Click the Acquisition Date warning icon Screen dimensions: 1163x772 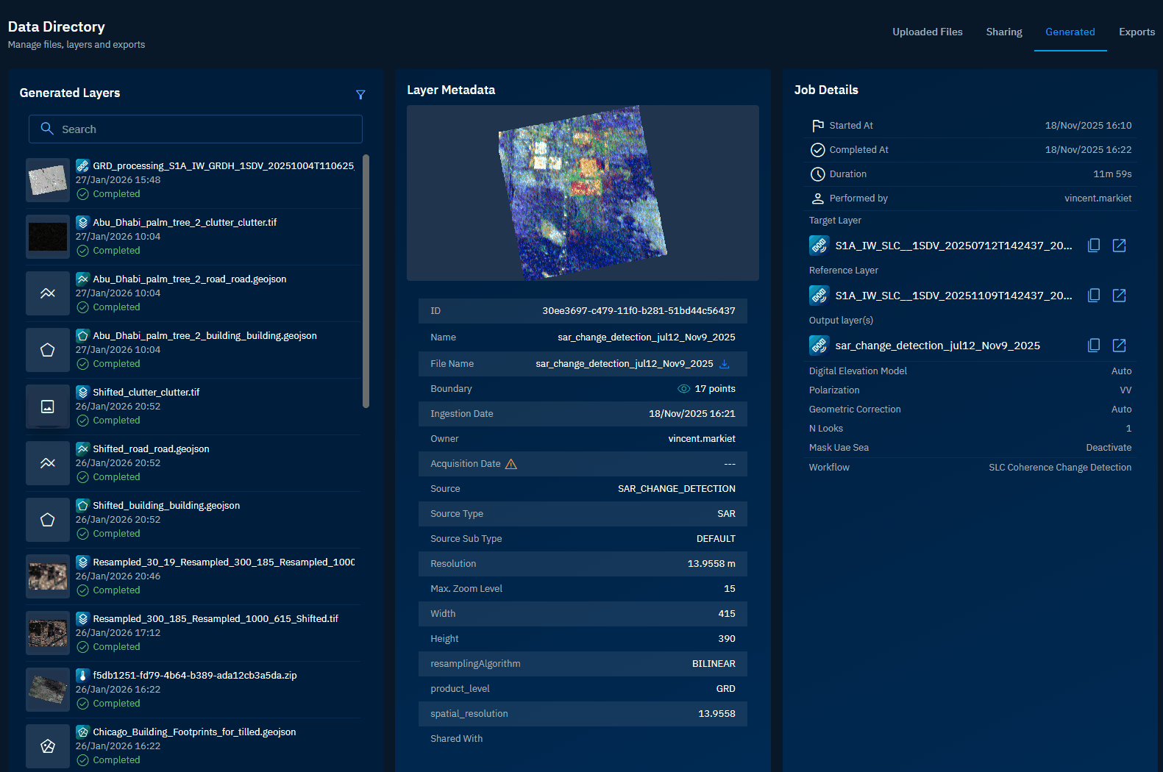click(x=511, y=464)
